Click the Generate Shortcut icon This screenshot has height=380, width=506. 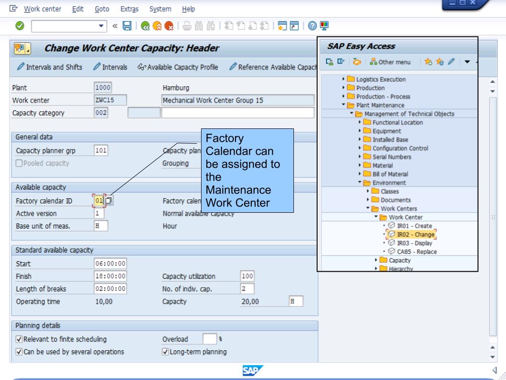point(294,26)
